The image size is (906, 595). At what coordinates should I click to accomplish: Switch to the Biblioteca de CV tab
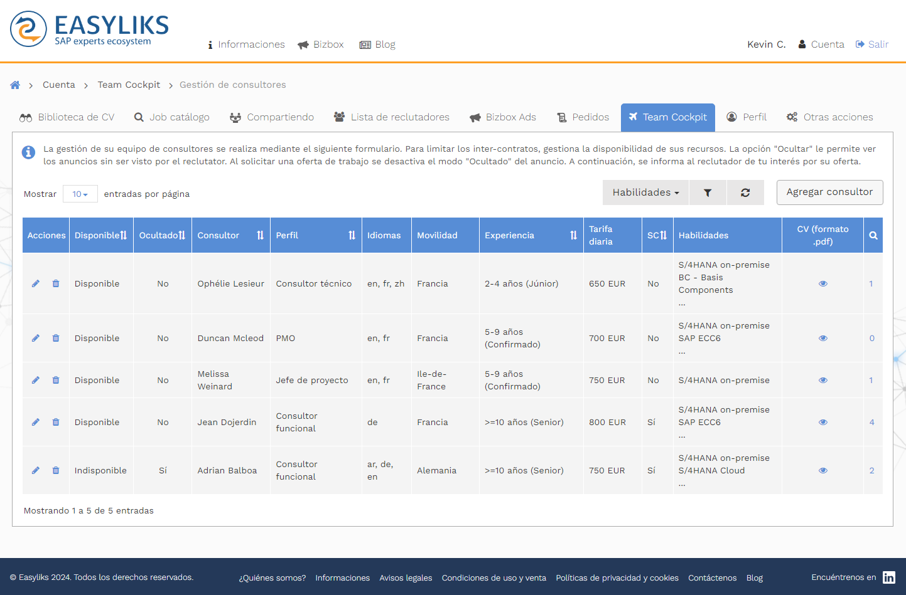click(67, 117)
